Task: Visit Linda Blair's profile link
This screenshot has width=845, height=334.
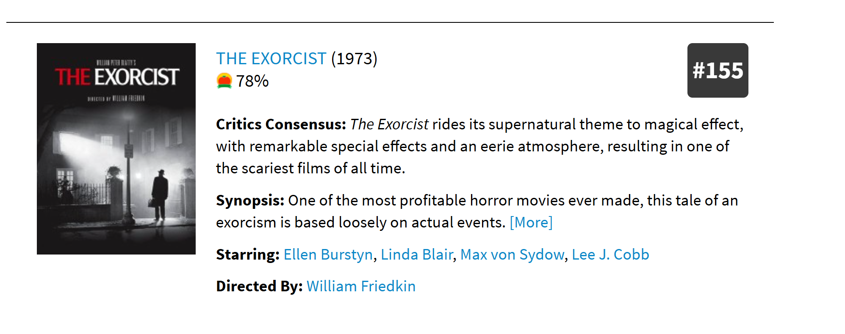Action: pos(417,255)
